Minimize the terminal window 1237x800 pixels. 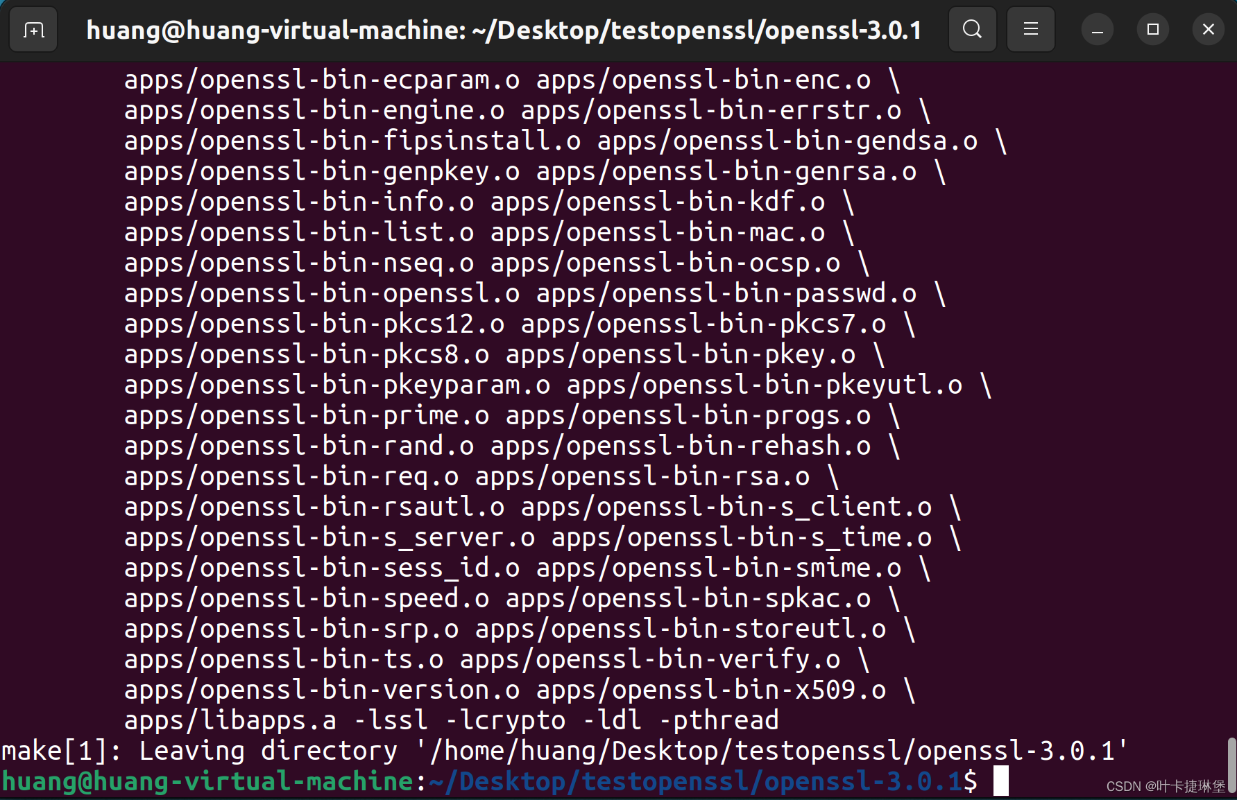point(1097,30)
